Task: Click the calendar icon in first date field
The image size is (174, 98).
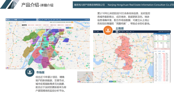Action: click(34, 28)
